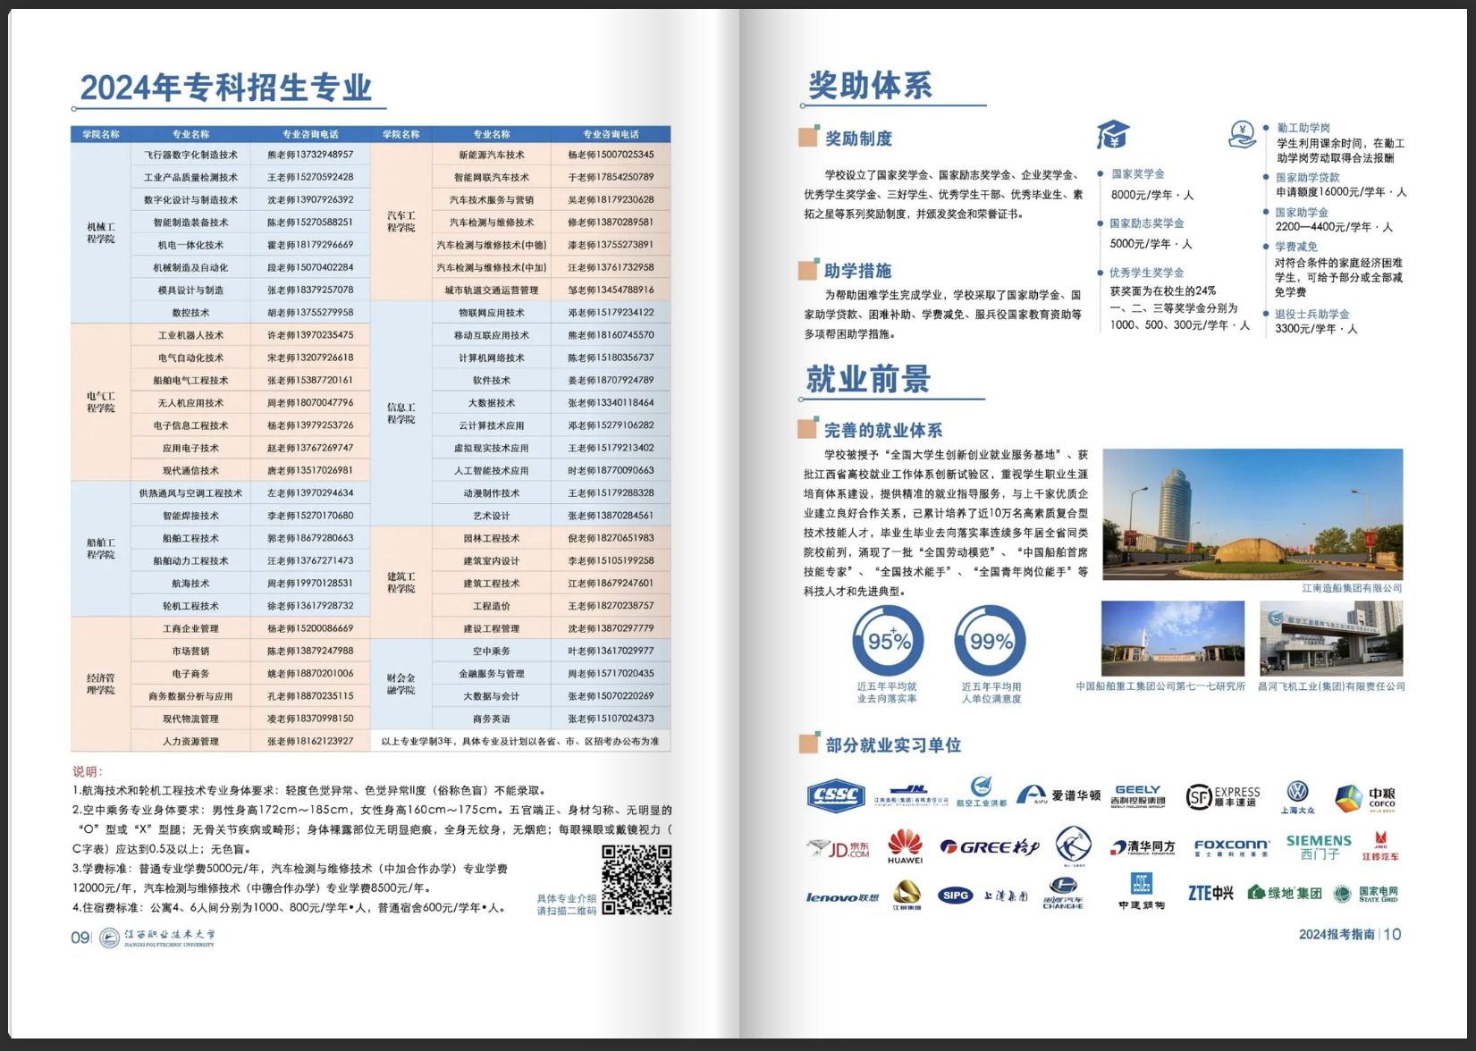Viewport: 1476px width, 1051px height.
Task: Click the 就业前景 heading
Action: pyautogui.click(x=869, y=378)
